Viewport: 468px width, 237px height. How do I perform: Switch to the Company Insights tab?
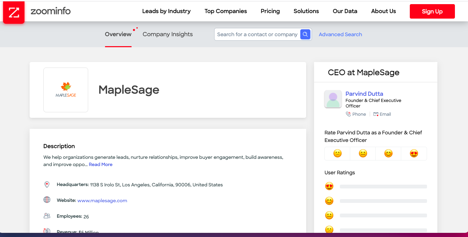168,34
